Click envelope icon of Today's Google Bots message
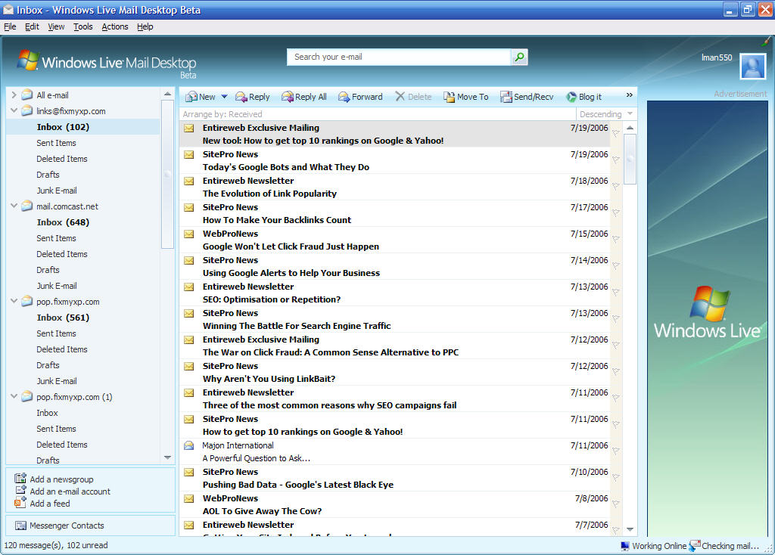Image resolution: width=775 pixels, height=555 pixels. pyautogui.click(x=189, y=154)
